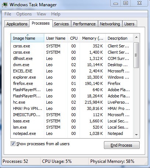Click the window resize grip icon
The width and height of the screenshot is (150, 168).
146,162
